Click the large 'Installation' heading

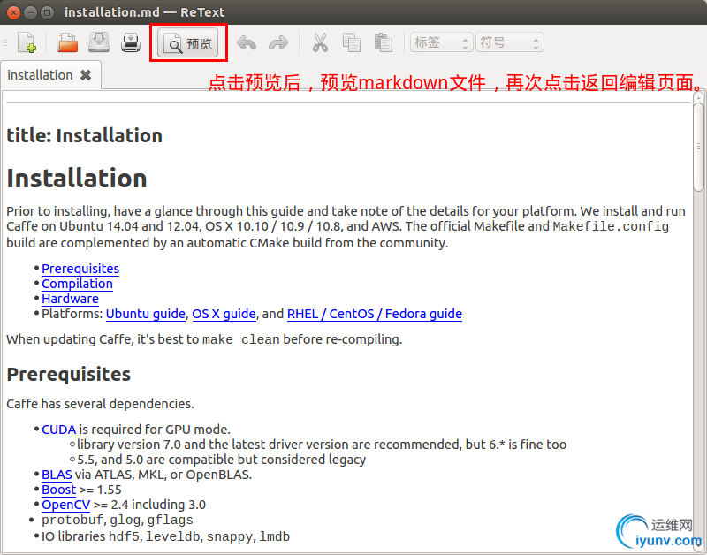click(77, 179)
